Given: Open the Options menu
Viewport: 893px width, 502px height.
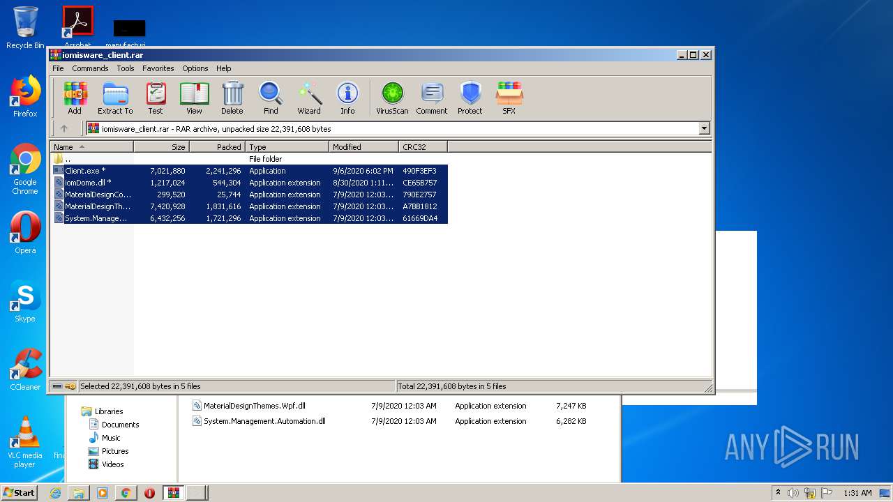Looking at the screenshot, I should point(195,68).
